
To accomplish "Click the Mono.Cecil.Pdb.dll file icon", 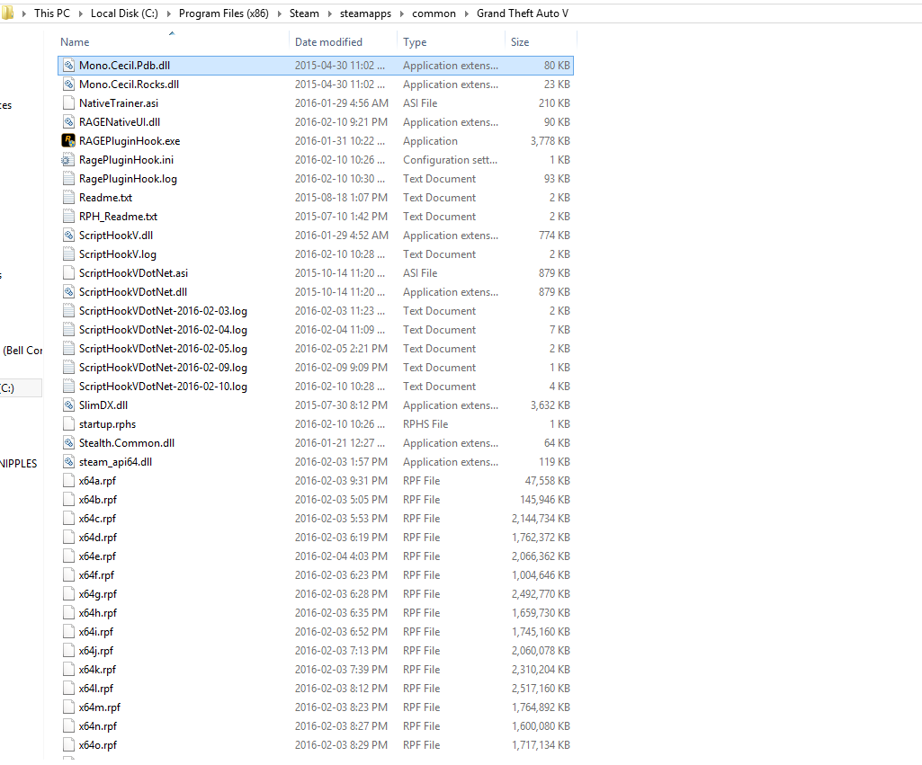I will [x=68, y=66].
